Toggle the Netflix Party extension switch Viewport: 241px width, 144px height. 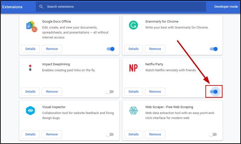[x=214, y=92]
